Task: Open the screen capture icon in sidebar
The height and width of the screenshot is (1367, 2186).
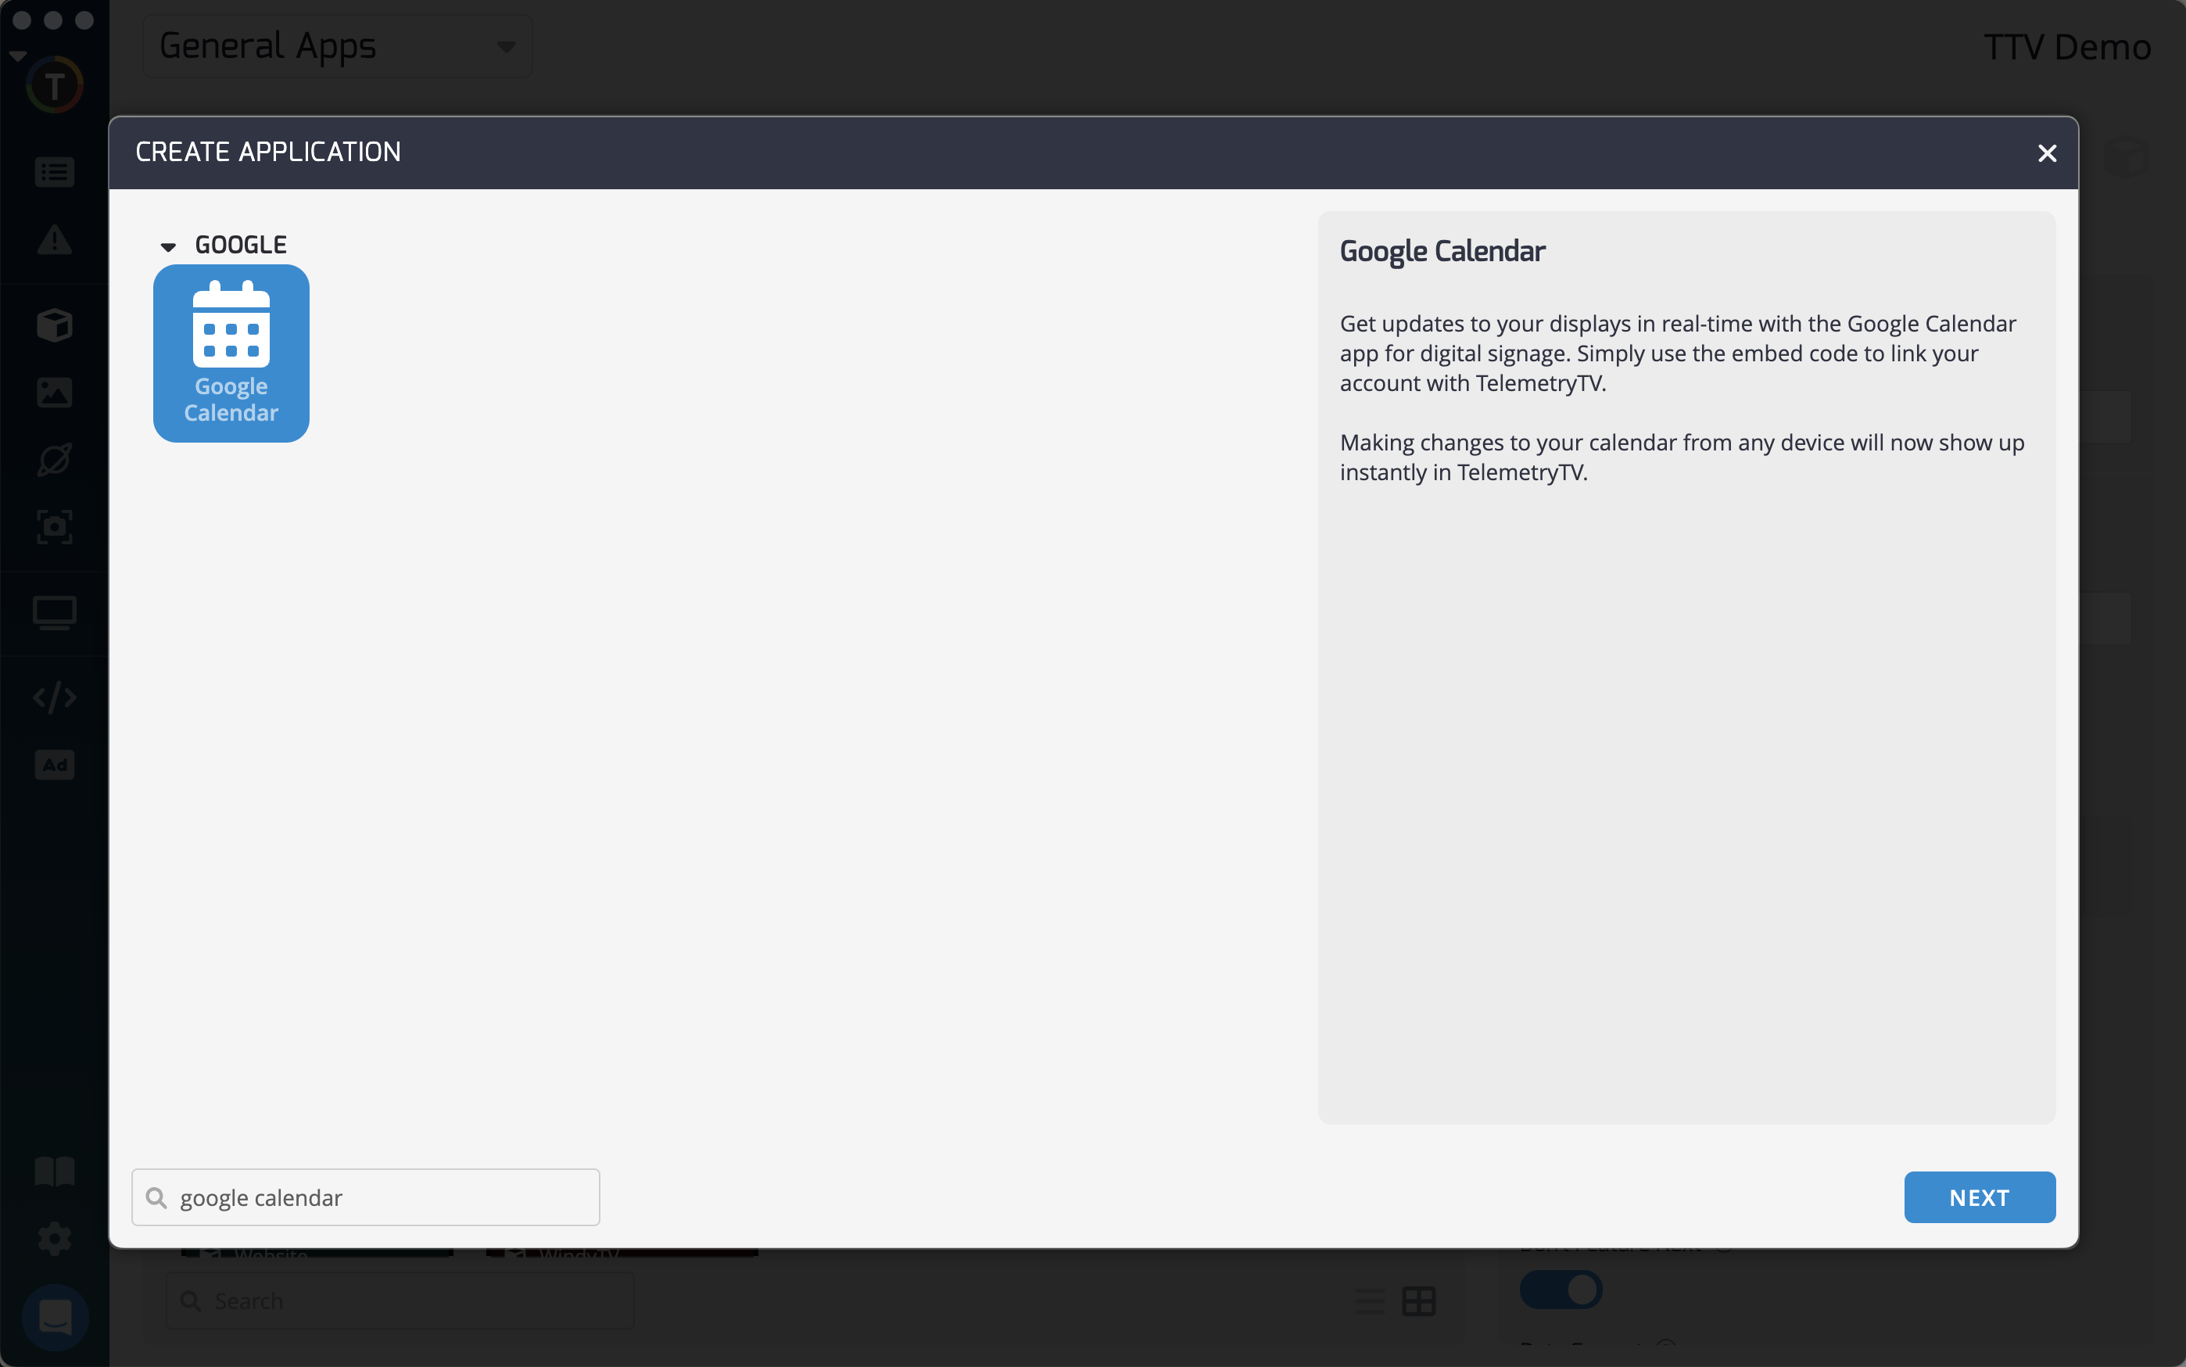Action: pos(54,527)
